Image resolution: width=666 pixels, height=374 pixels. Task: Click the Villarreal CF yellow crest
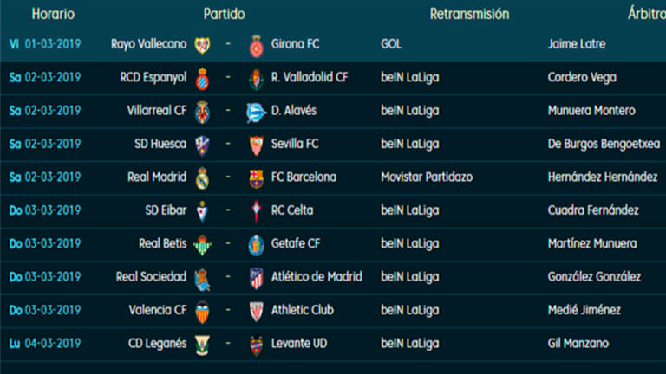(x=202, y=111)
